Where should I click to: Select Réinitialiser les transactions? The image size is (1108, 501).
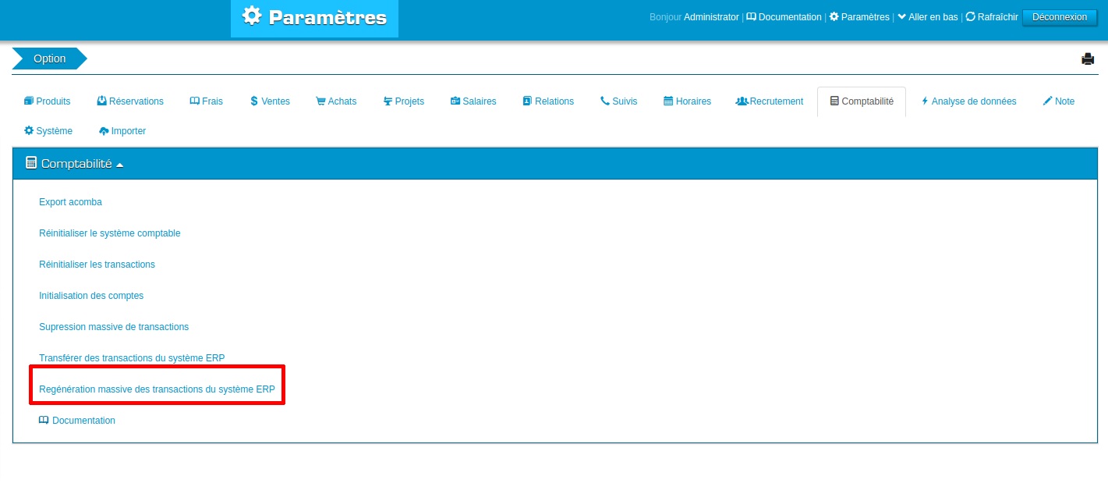(x=97, y=264)
